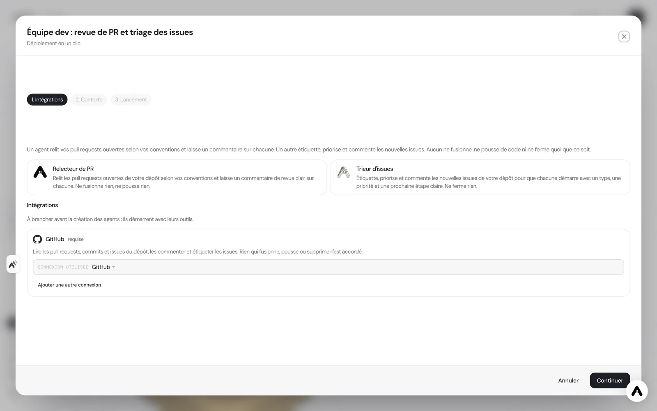
Task: Select the 1. Intégrations step
Action: pyautogui.click(x=47, y=99)
